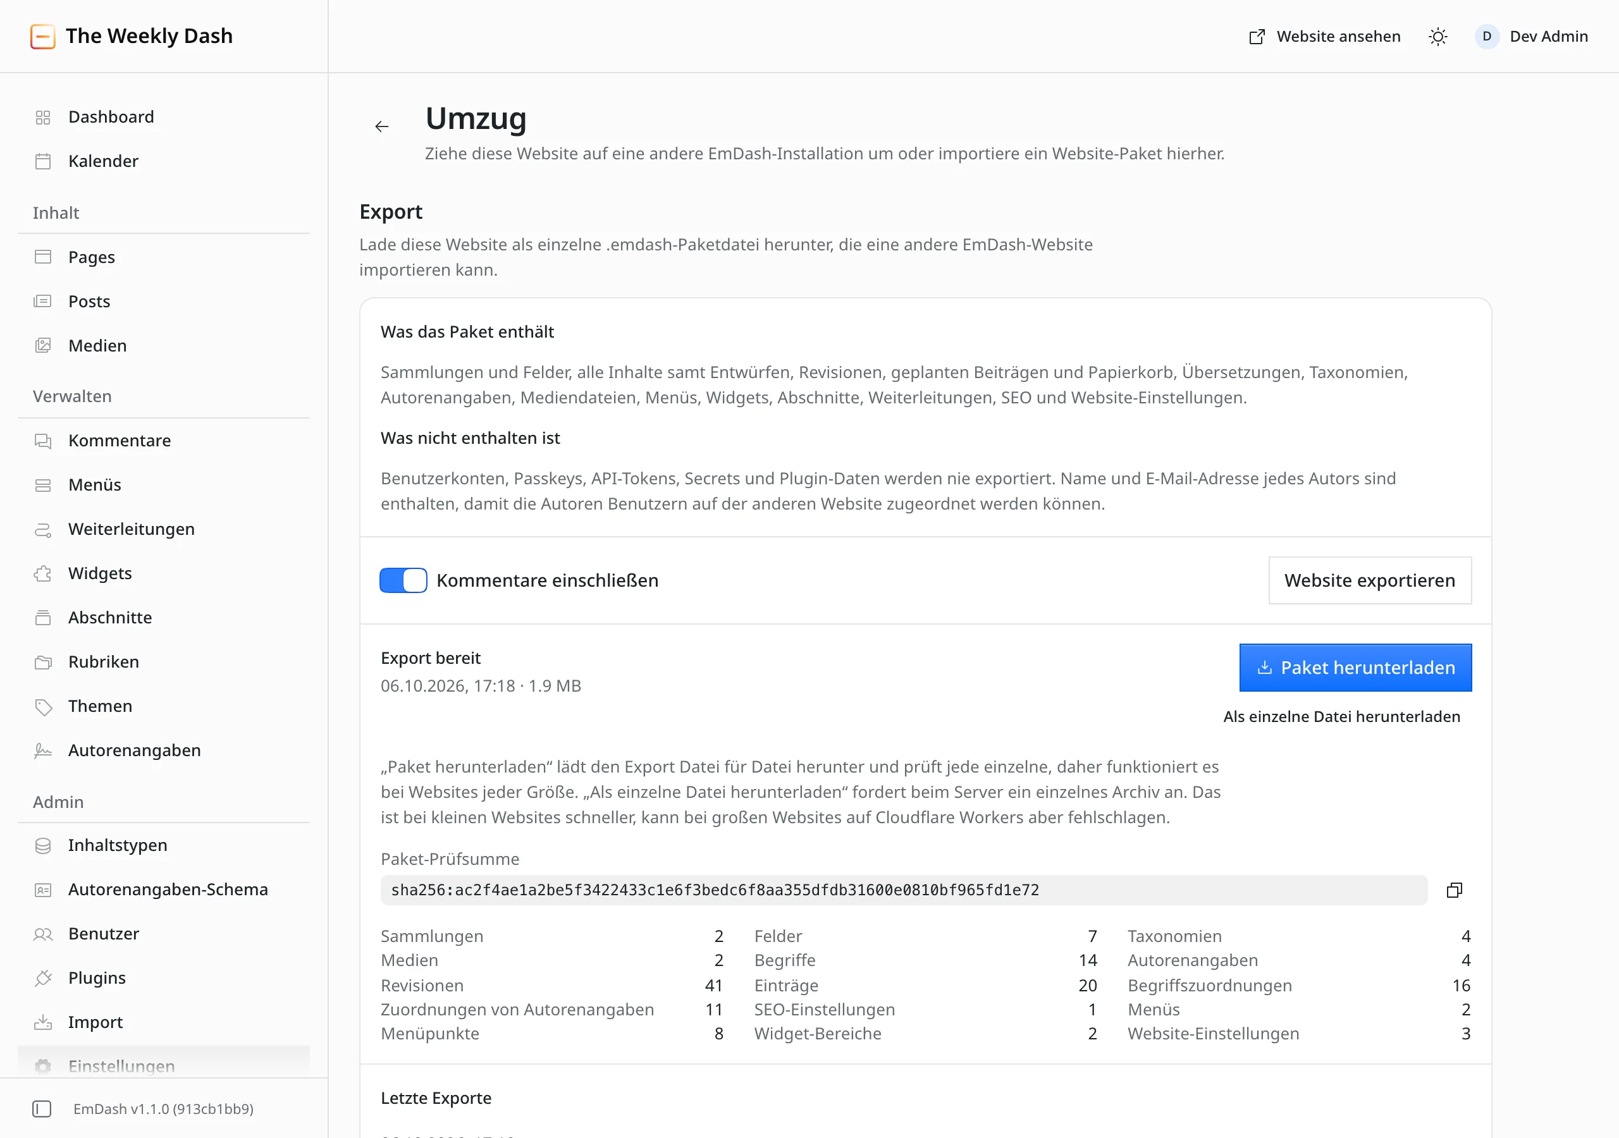Click the Plugins plug icon

coord(43,978)
